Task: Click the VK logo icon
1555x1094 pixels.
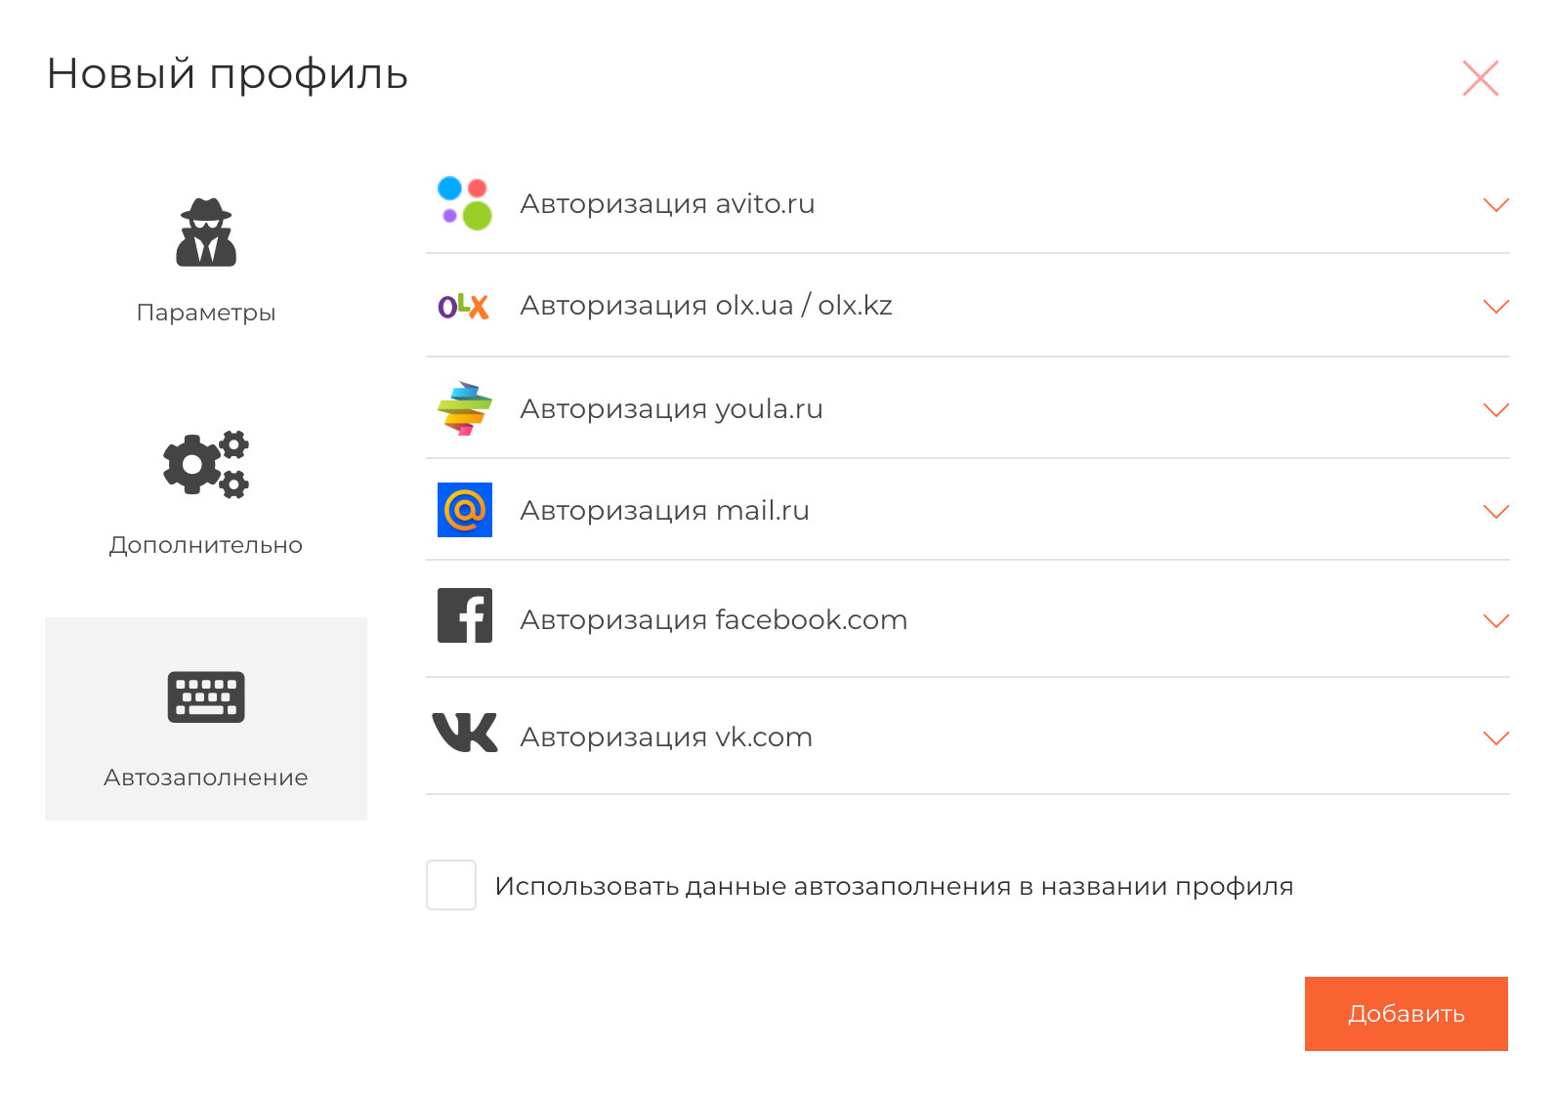Action: click(x=465, y=733)
